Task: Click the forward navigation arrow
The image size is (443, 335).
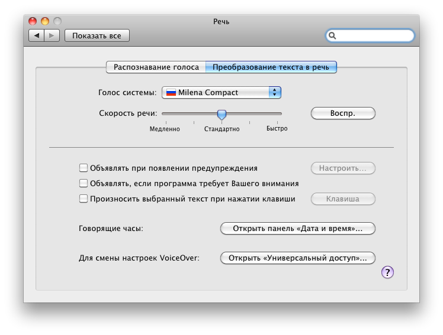Action: tap(52, 36)
